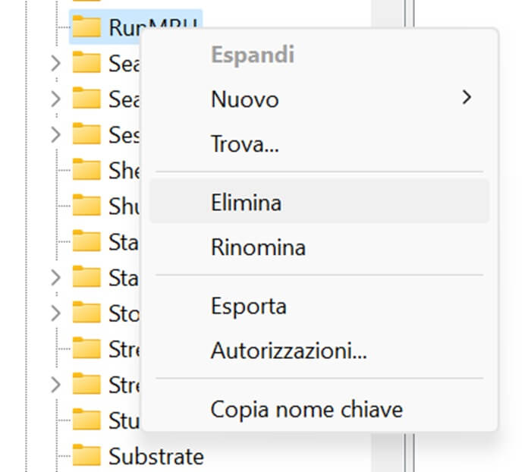
Task: Click the folder icon of the Ses key
Action: pos(86,134)
